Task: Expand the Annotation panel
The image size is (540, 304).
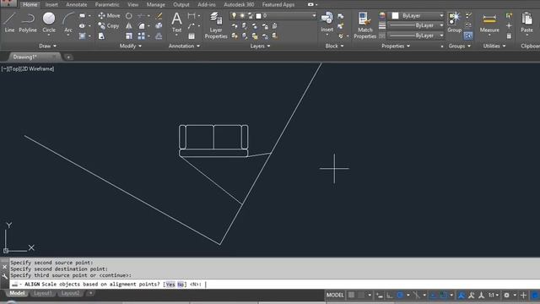Action: pyautogui.click(x=184, y=46)
